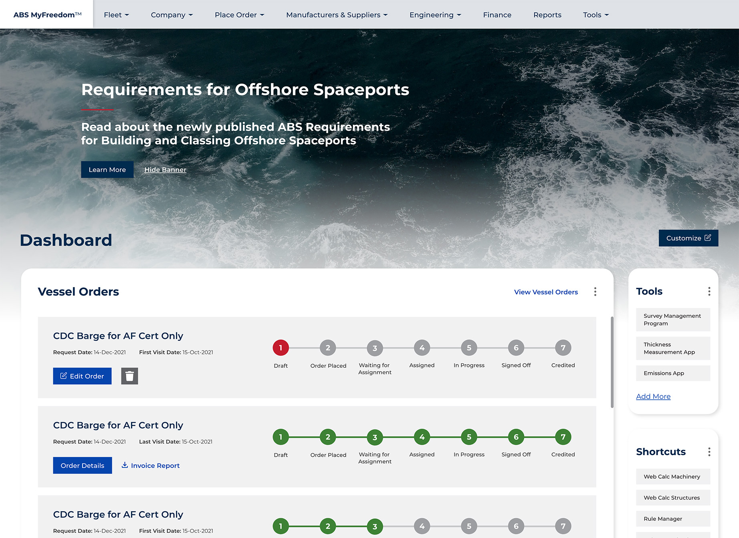This screenshot has height=538, width=739.
Task: Click the Hide Banner link
Action: click(x=165, y=170)
